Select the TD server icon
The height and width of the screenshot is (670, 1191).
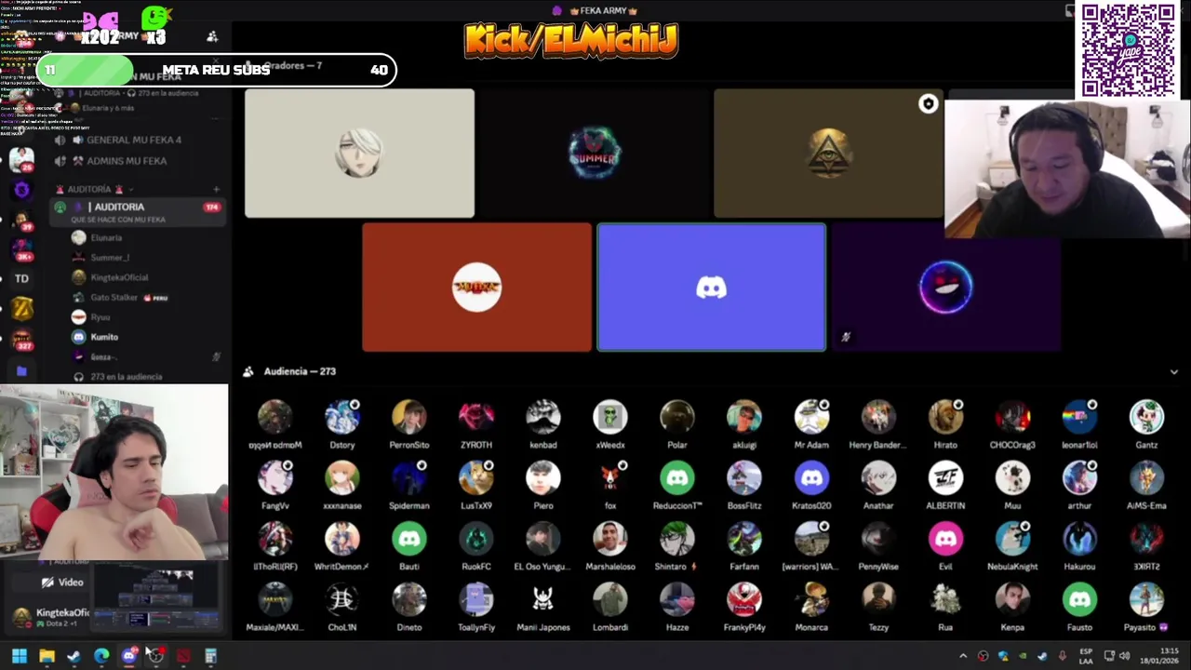21,278
